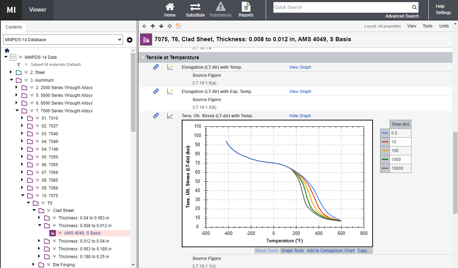This screenshot has height=268, width=458.
Task: Click graph icon beside Tens. Ult. Stress
Action: pos(170,116)
